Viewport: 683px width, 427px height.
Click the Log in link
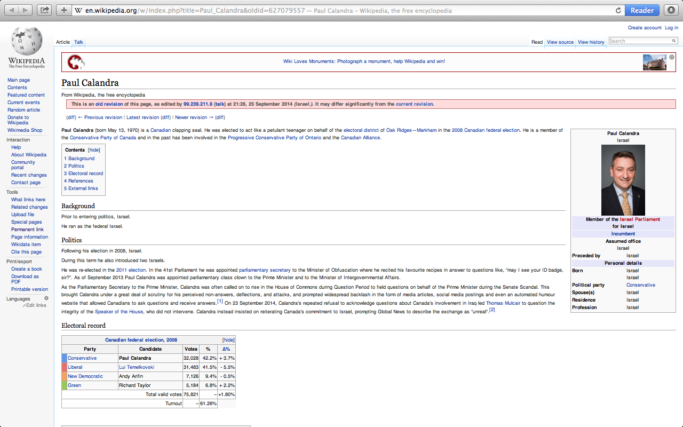pos(671,28)
